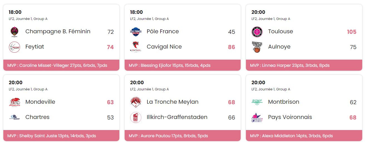Click the SIG Illkirch-Graffenstaden logo
The width and height of the screenshot is (365, 145).
(x=136, y=118)
